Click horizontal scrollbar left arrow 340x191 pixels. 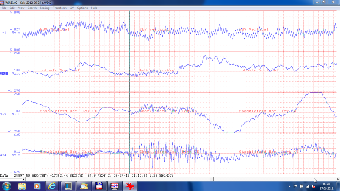tap(24, 179)
